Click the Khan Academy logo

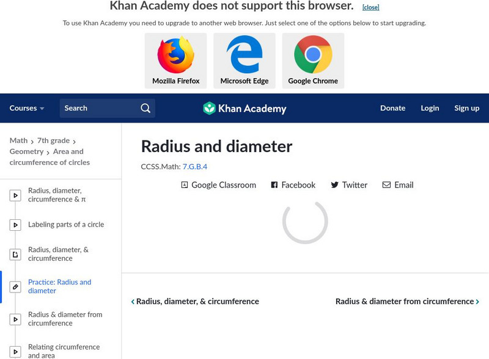tap(244, 109)
